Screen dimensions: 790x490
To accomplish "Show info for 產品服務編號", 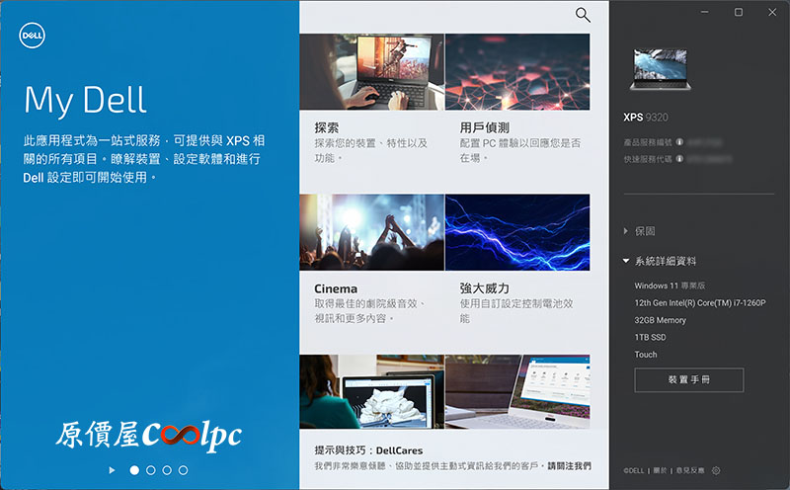I will pos(679,142).
